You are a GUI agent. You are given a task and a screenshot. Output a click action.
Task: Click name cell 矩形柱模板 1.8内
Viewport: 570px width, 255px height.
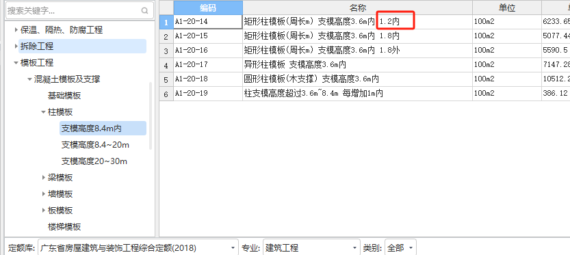point(358,36)
